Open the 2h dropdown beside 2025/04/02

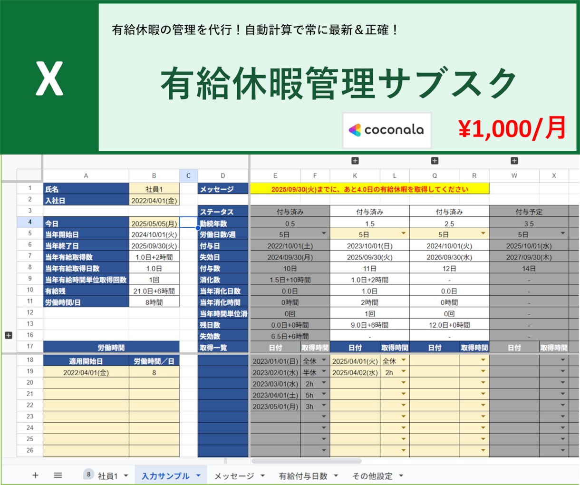pos(403,372)
